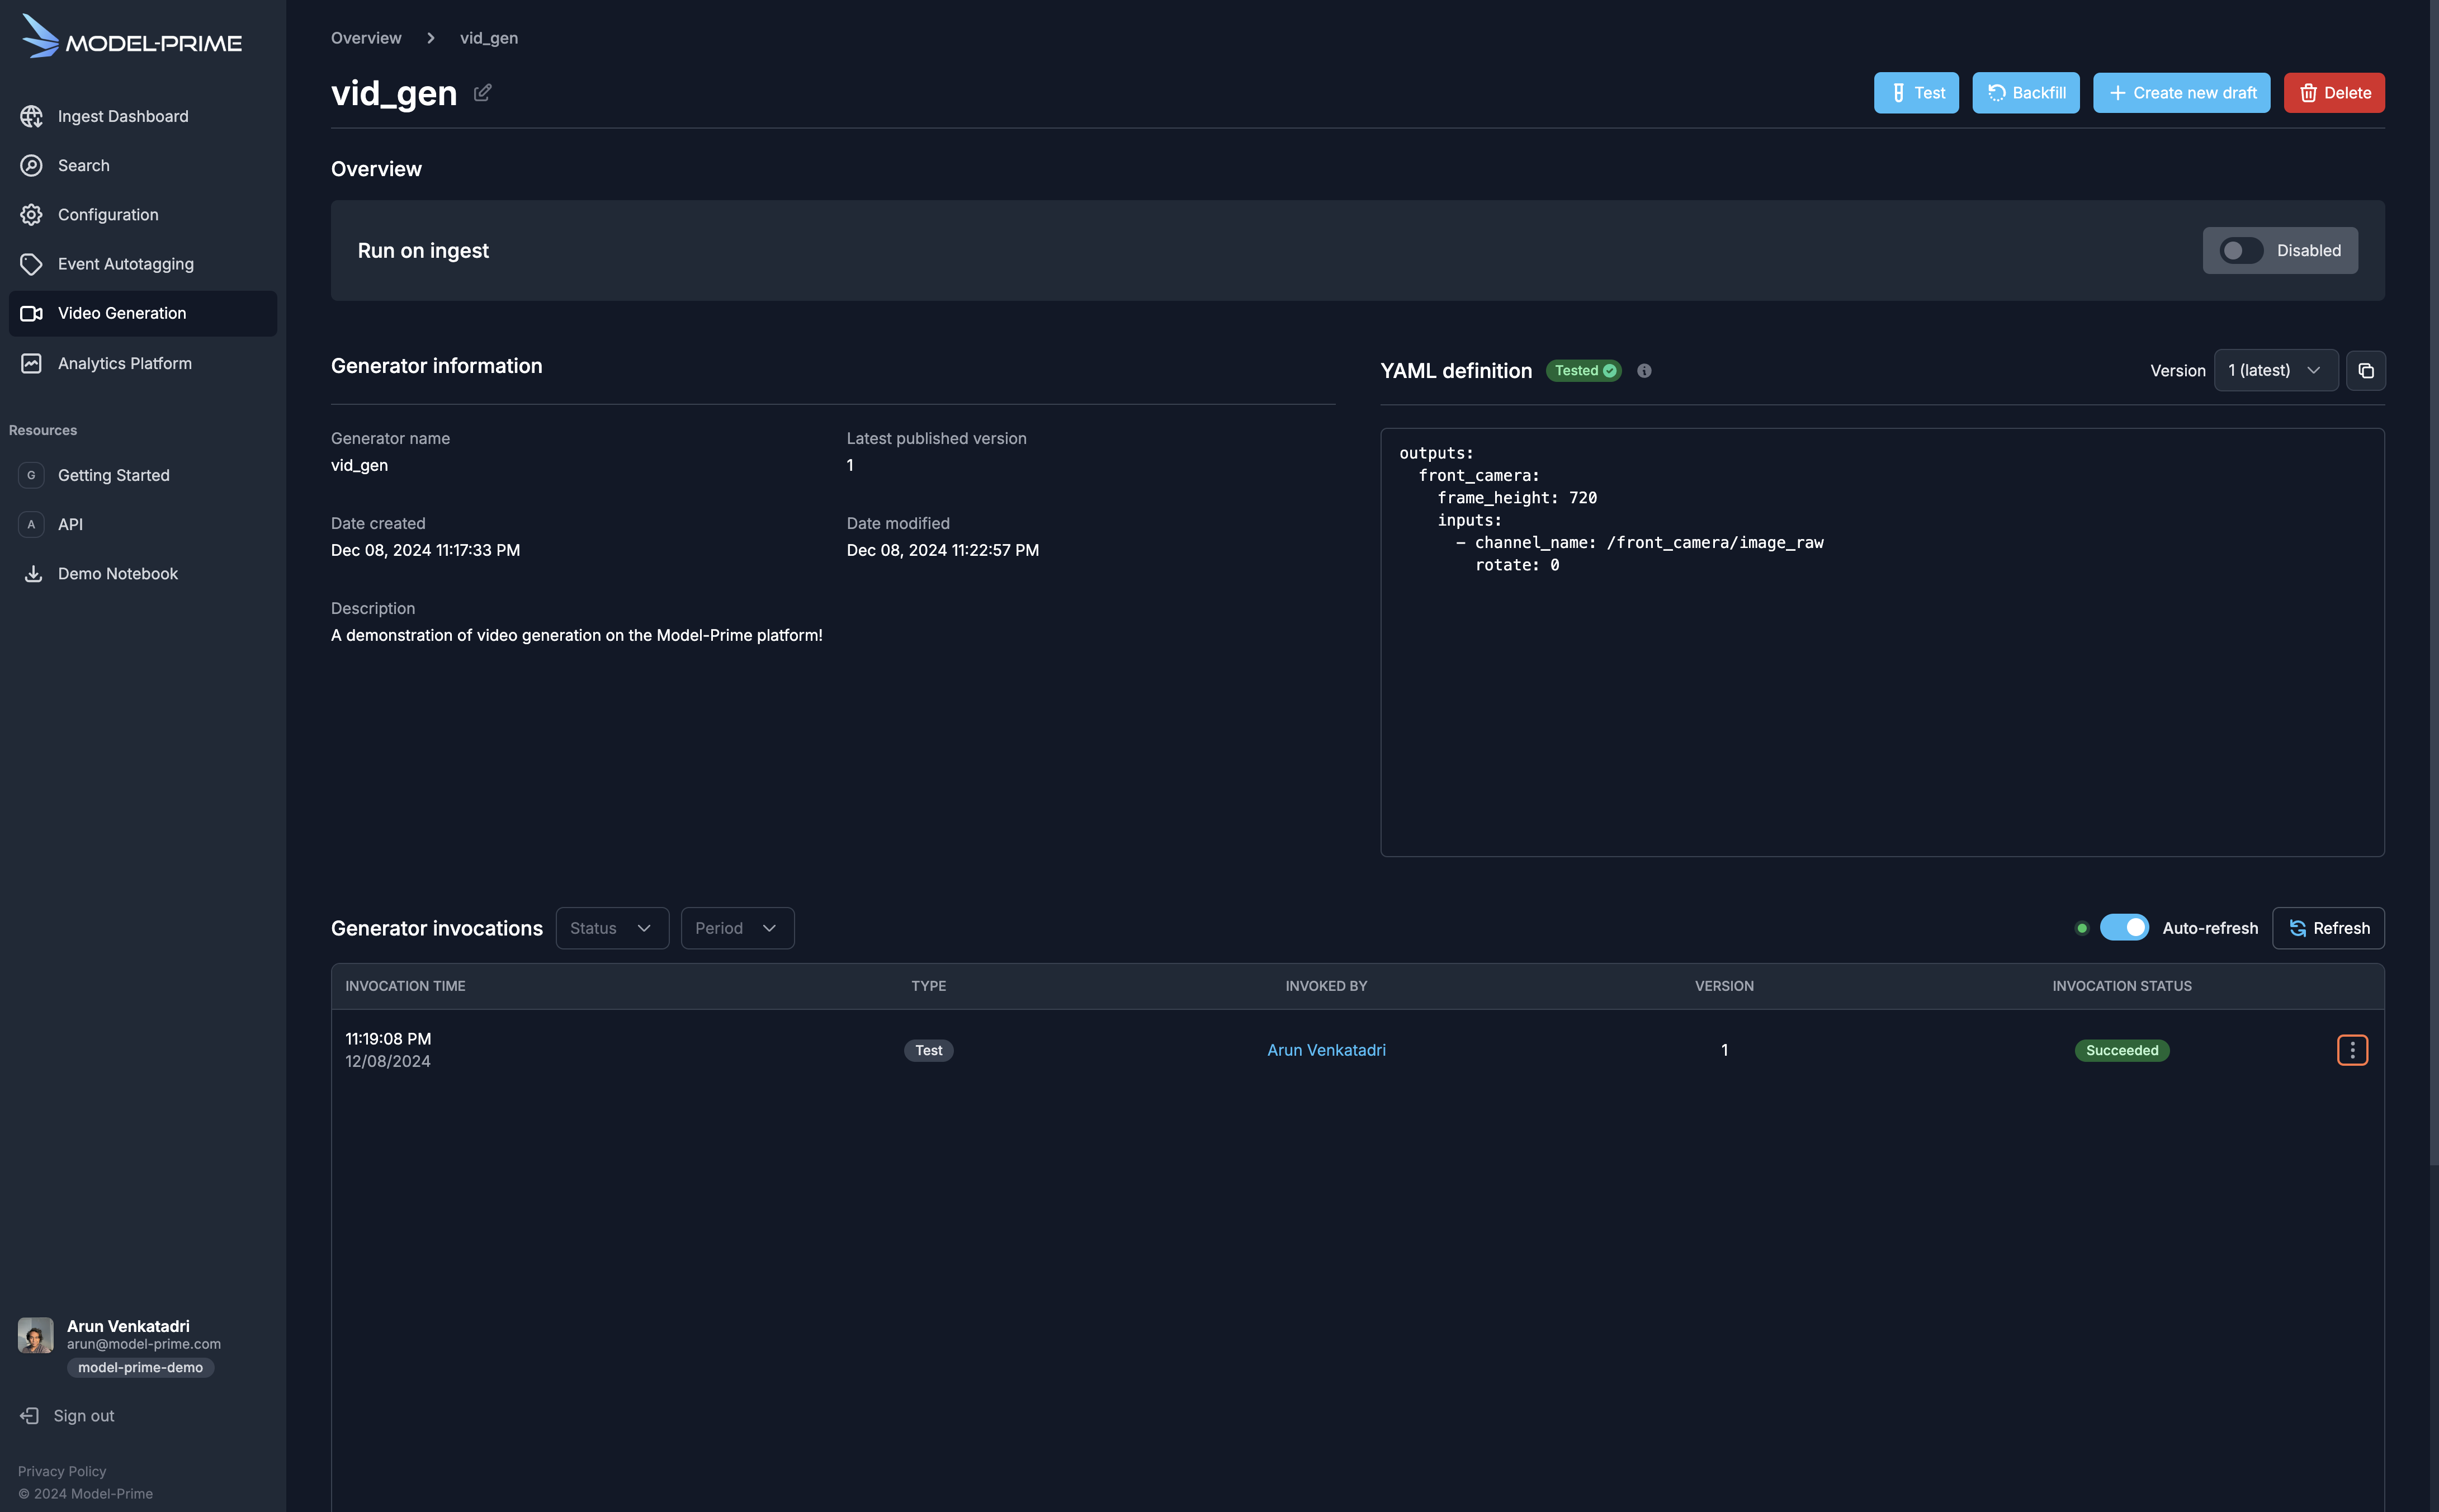Open the Privacy Policy link
Screen dimensions: 2439x1512
coord(62,1471)
